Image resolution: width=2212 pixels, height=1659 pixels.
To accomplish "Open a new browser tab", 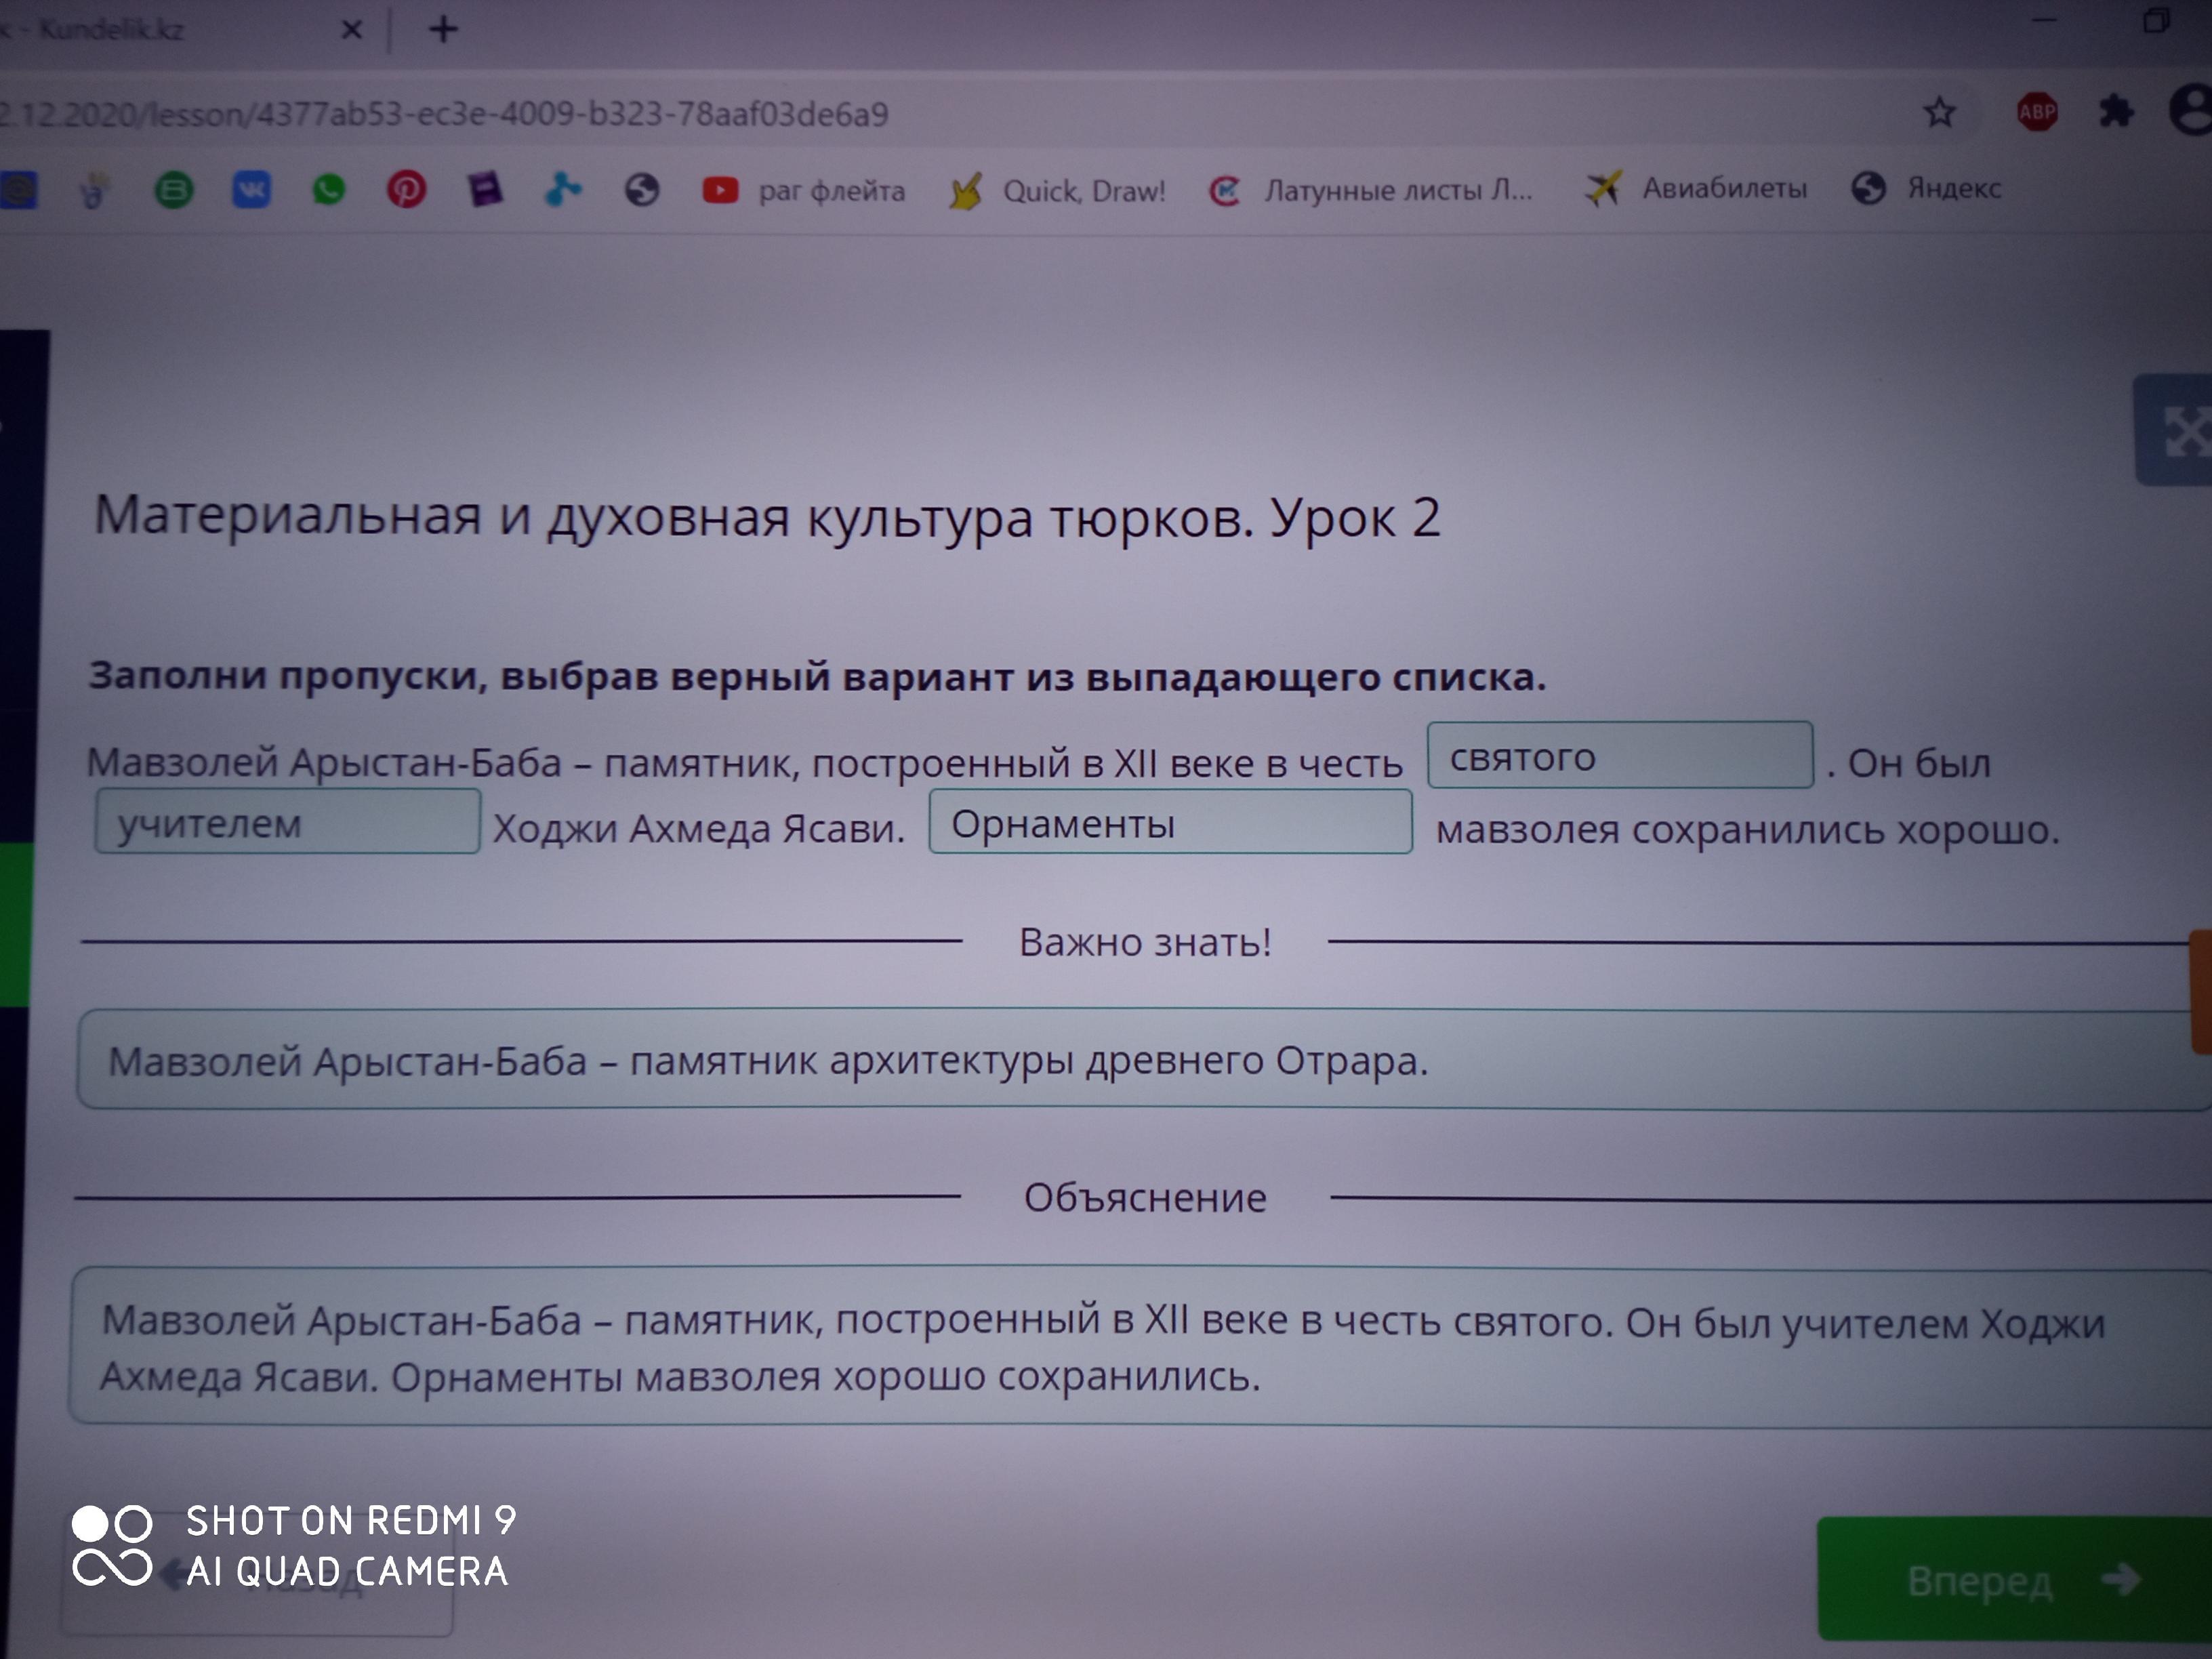I will click(443, 29).
